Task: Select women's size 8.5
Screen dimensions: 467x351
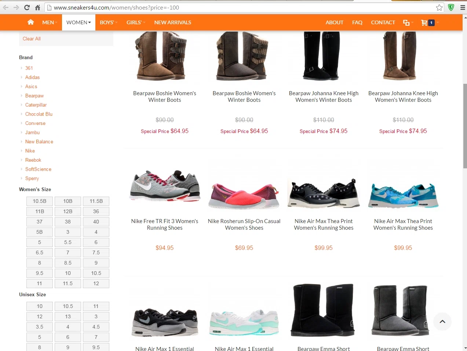Action: 68,263
